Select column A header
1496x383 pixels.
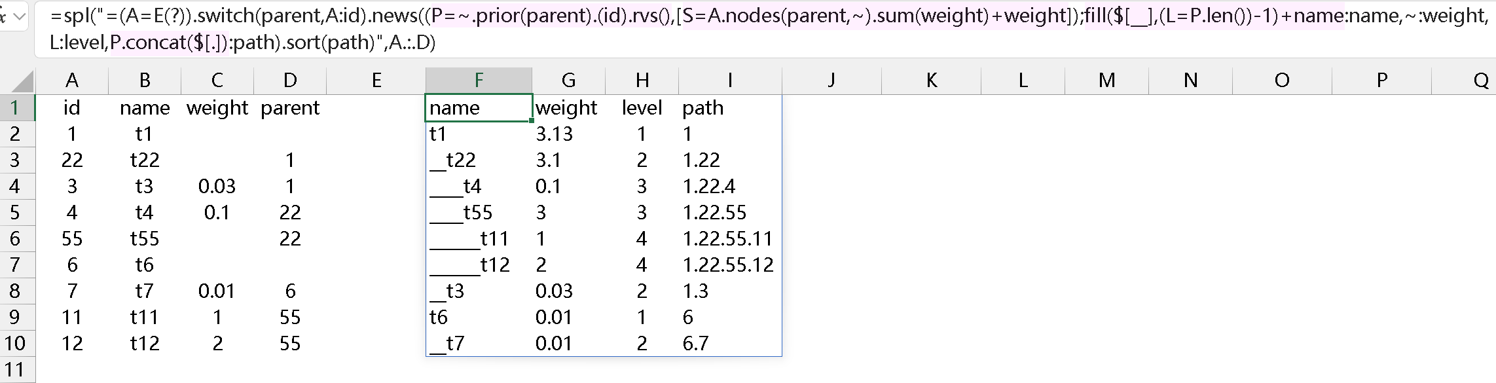click(72, 81)
